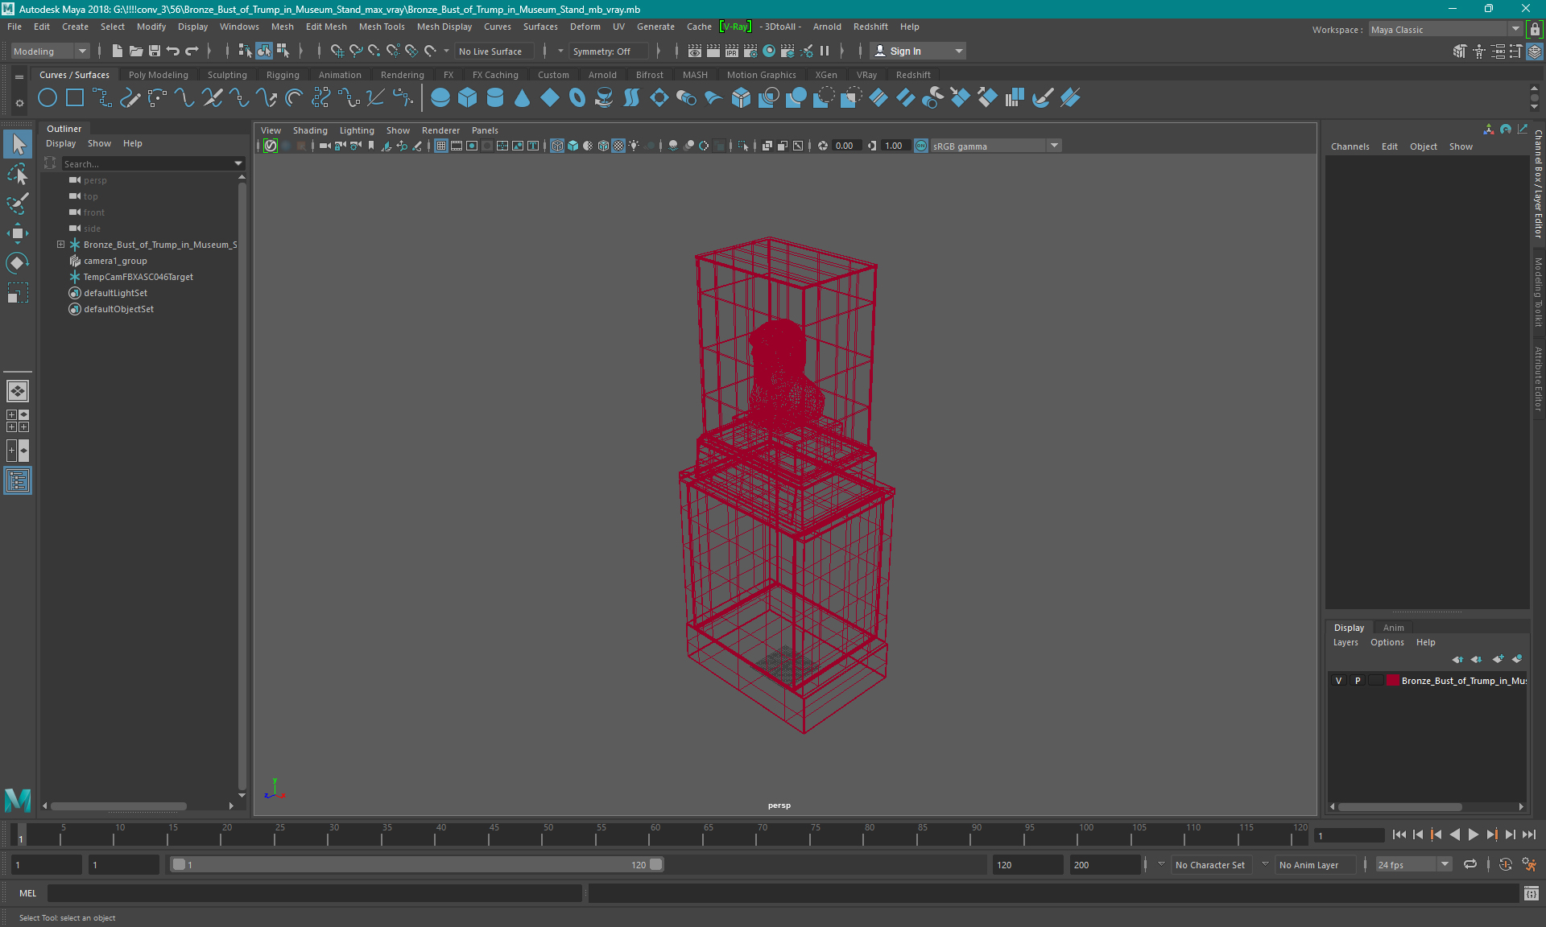Click the MEL script language label
The image size is (1546, 927).
28,893
